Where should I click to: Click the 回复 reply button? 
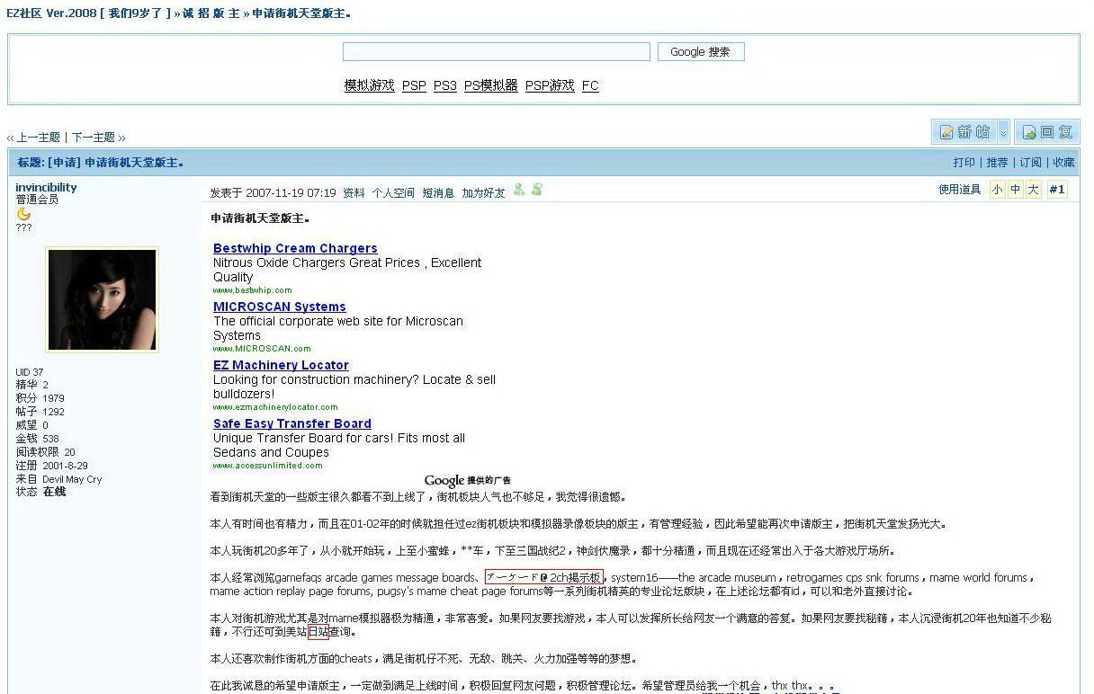pyautogui.click(x=1047, y=132)
